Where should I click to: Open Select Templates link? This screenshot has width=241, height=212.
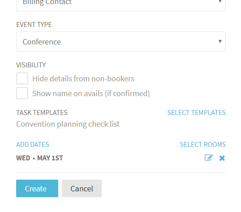(x=197, y=113)
